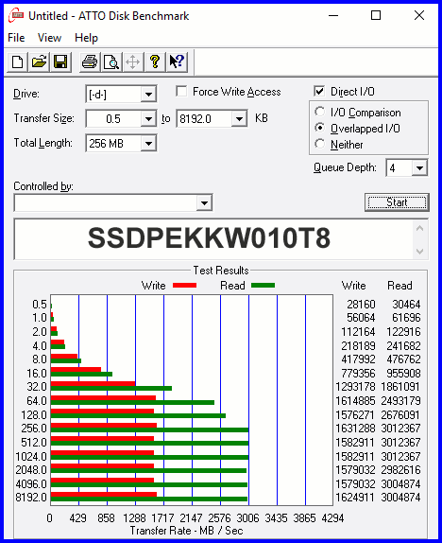Click the red Write legend swatch
This screenshot has width=442, height=543.
(x=185, y=286)
